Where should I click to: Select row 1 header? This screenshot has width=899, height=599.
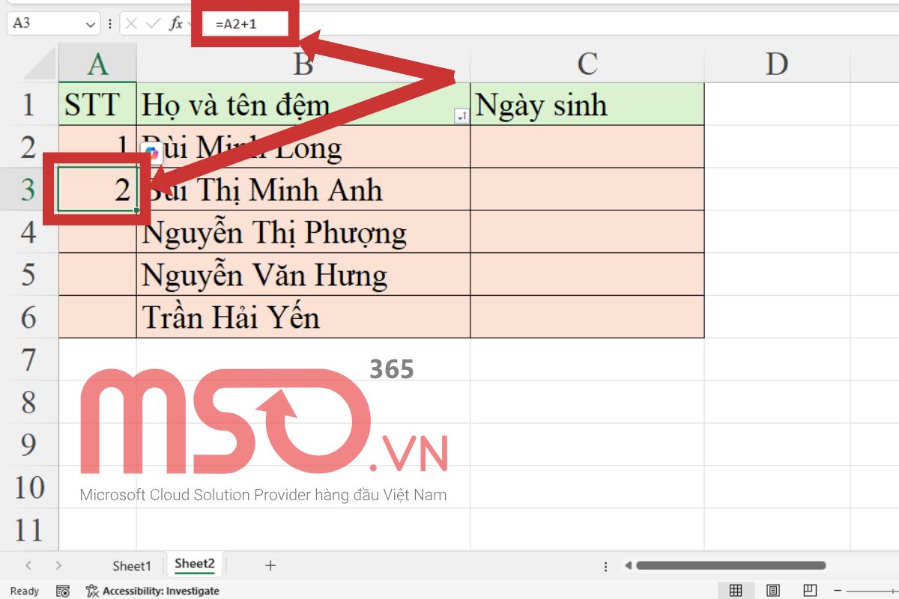28,104
